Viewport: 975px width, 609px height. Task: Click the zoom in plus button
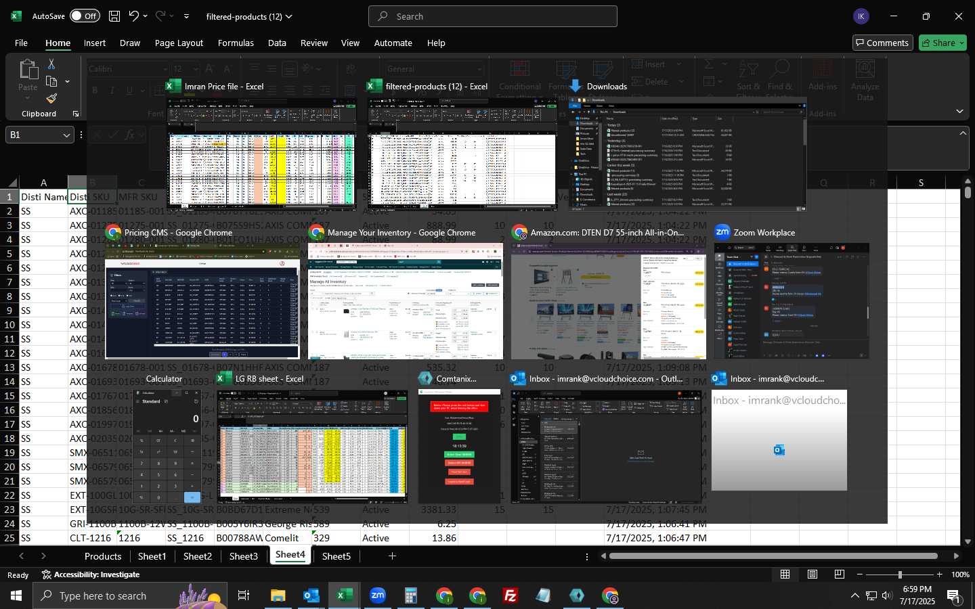[x=939, y=574]
